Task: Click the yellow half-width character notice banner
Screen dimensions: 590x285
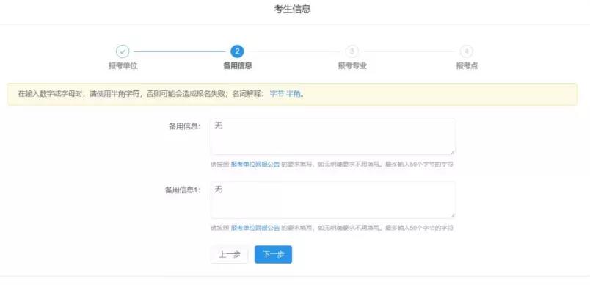Action: click(292, 94)
